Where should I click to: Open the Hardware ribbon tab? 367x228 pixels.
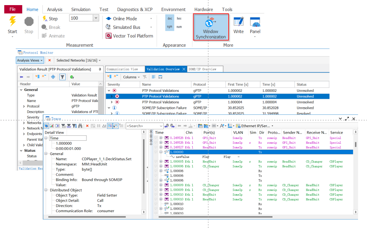(203, 9)
